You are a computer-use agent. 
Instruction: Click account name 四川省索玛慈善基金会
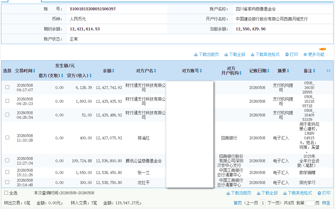(x=256, y=9)
